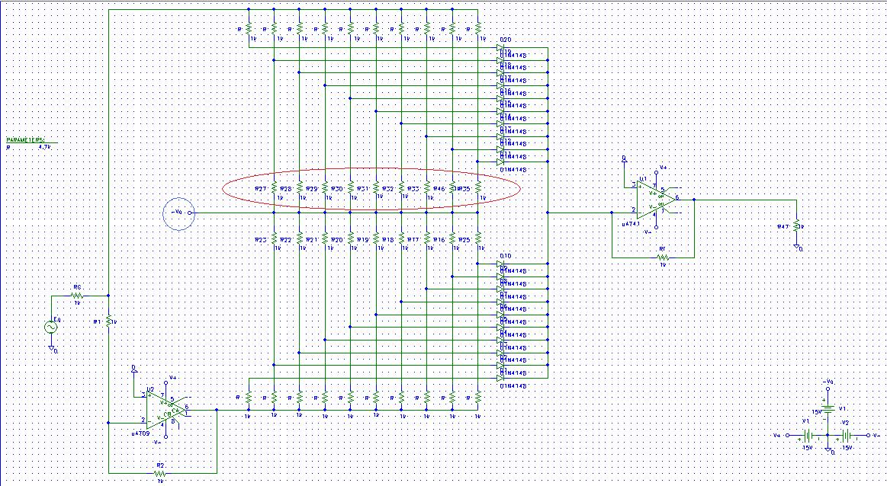Select the D20 diode symbol
887x486 pixels.
pyautogui.click(x=500, y=48)
